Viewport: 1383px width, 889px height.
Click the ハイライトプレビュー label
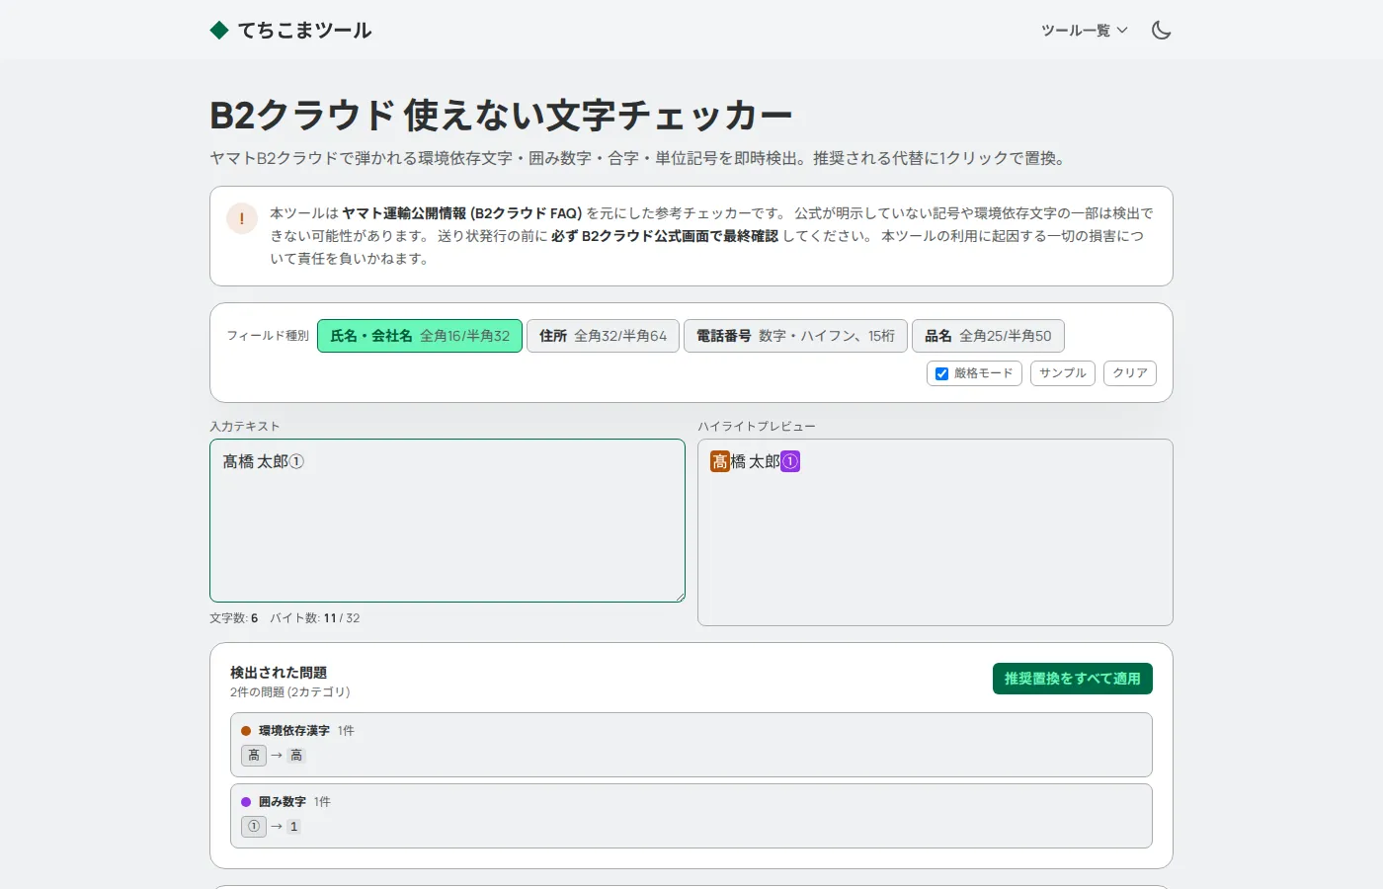pyautogui.click(x=757, y=427)
